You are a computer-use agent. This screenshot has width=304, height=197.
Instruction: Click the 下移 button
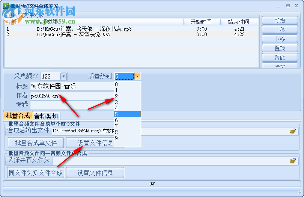(280, 39)
